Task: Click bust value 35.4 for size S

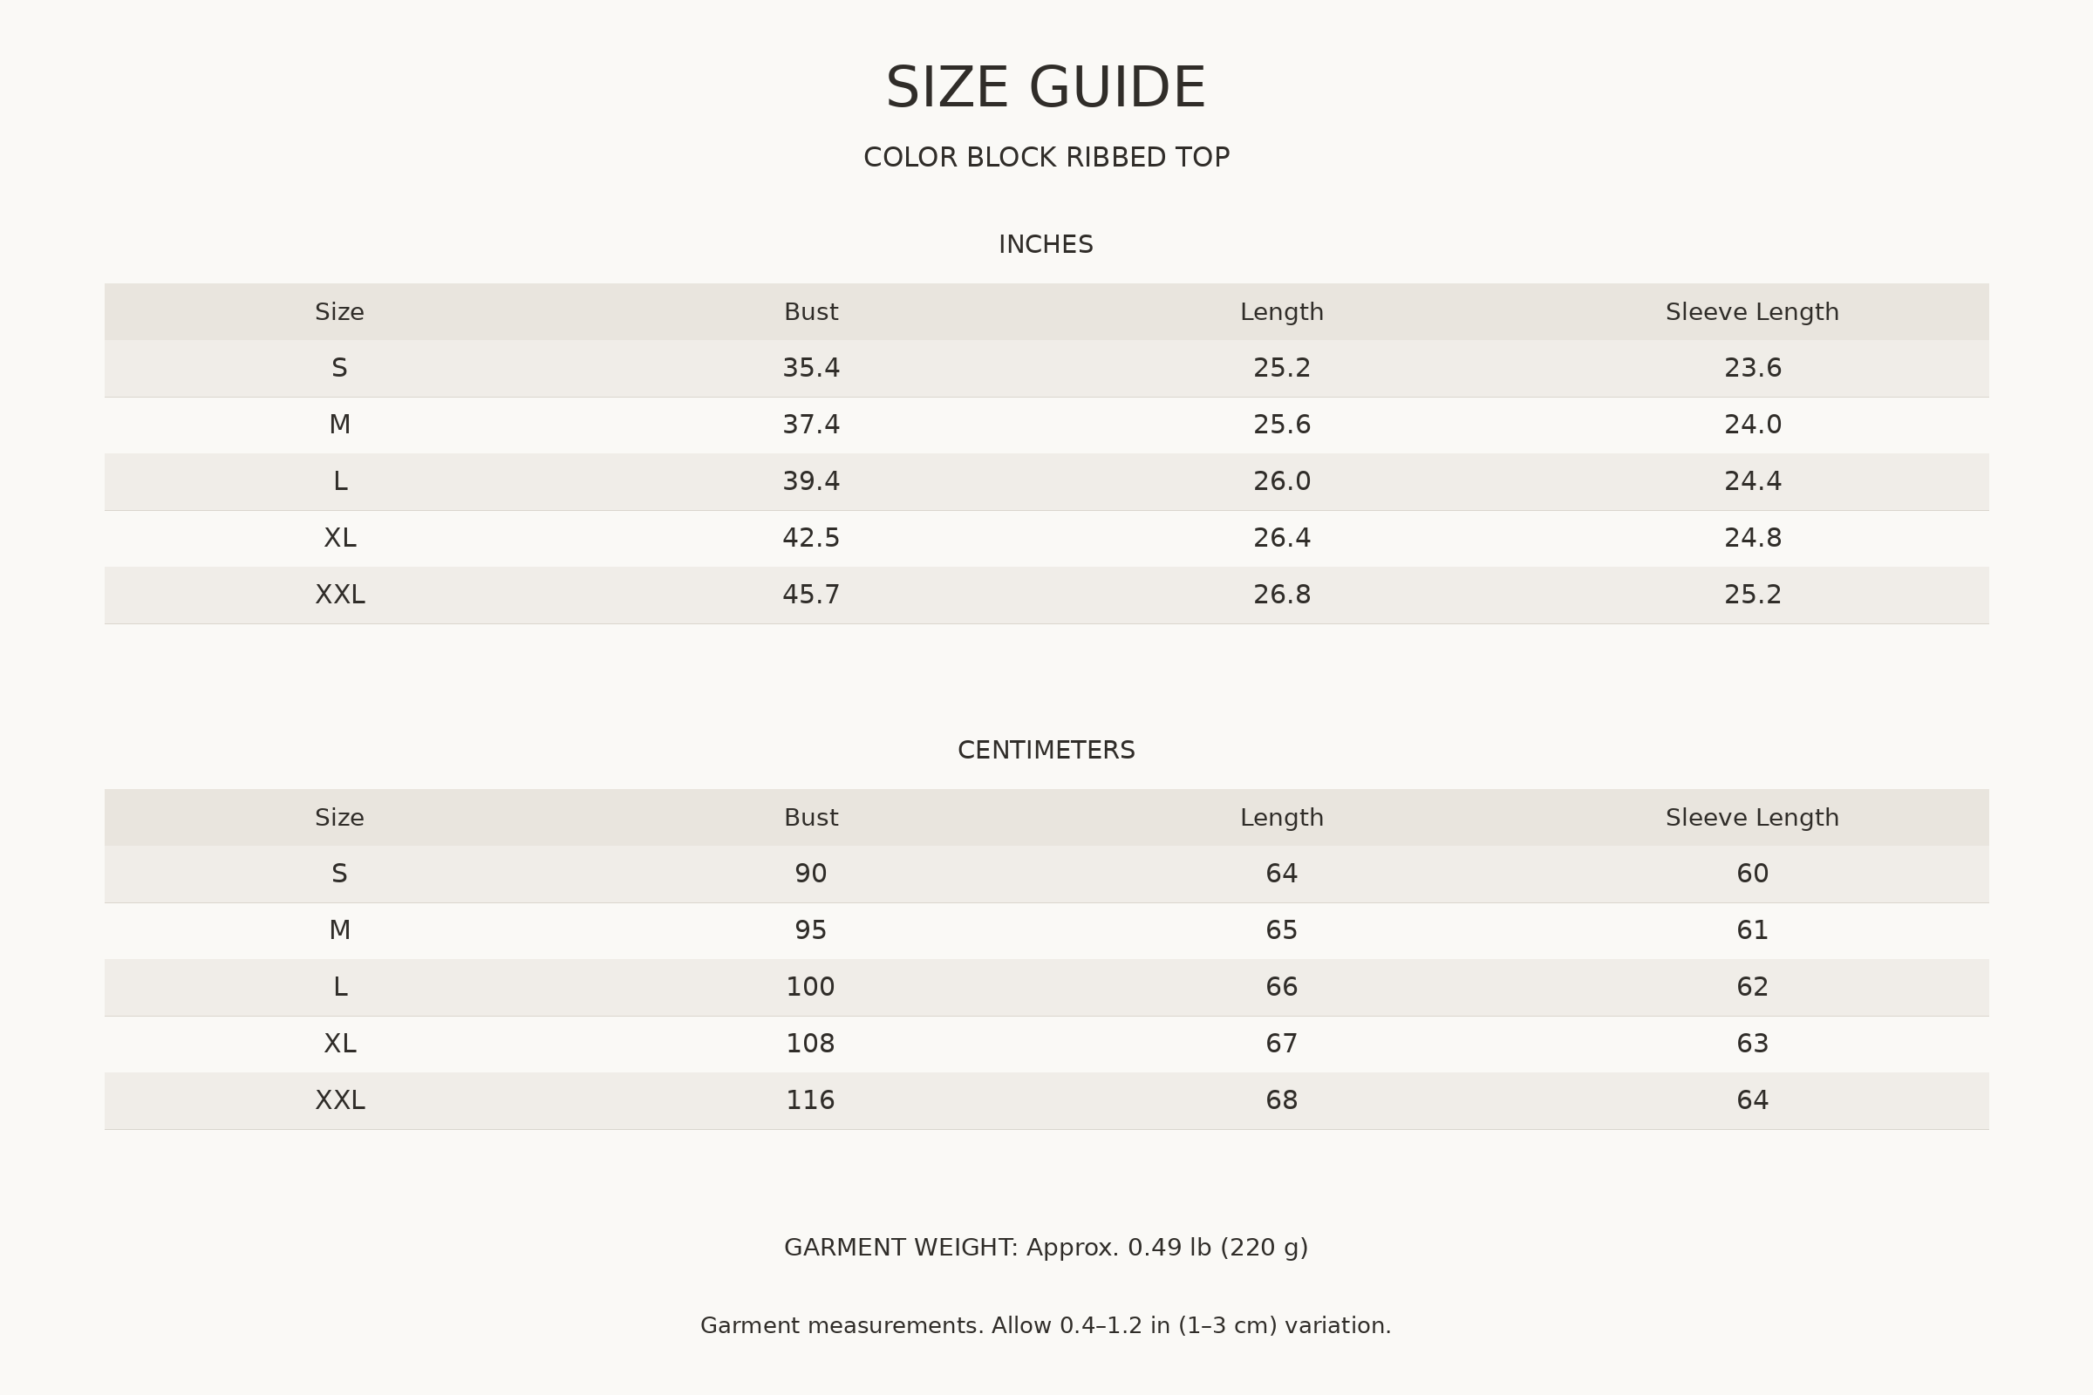Action: click(x=811, y=368)
